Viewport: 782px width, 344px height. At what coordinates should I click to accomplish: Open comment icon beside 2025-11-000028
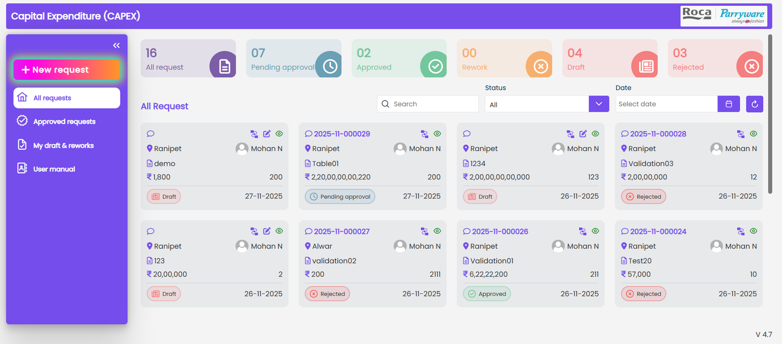click(x=625, y=134)
